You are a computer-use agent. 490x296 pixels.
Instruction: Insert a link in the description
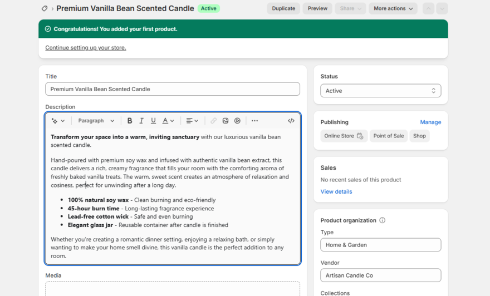click(x=213, y=121)
